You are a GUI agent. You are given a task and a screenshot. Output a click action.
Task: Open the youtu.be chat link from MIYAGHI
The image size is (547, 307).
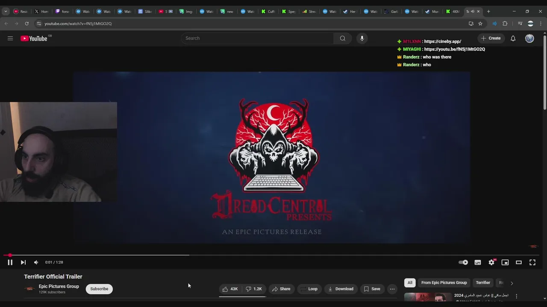click(x=454, y=49)
